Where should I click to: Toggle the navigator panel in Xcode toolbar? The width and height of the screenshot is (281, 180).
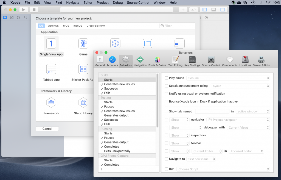pyautogui.click(x=204, y=10)
